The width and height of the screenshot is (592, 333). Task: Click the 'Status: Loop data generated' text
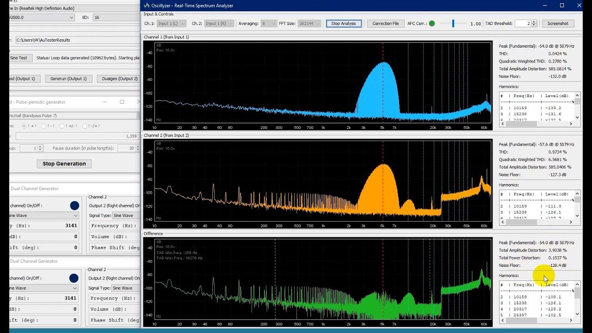(88, 58)
